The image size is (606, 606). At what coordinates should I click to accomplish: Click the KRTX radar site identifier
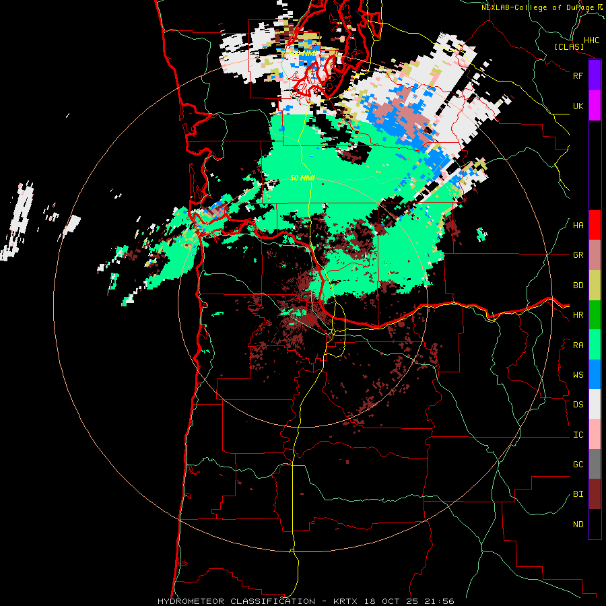coord(345,601)
